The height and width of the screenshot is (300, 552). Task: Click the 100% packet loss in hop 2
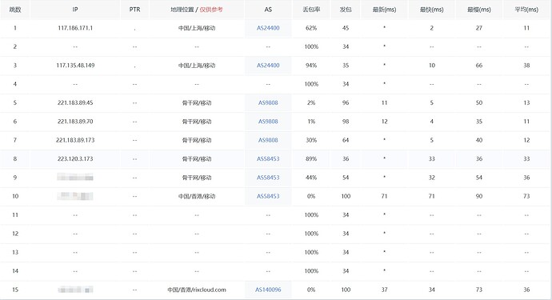tap(311, 47)
